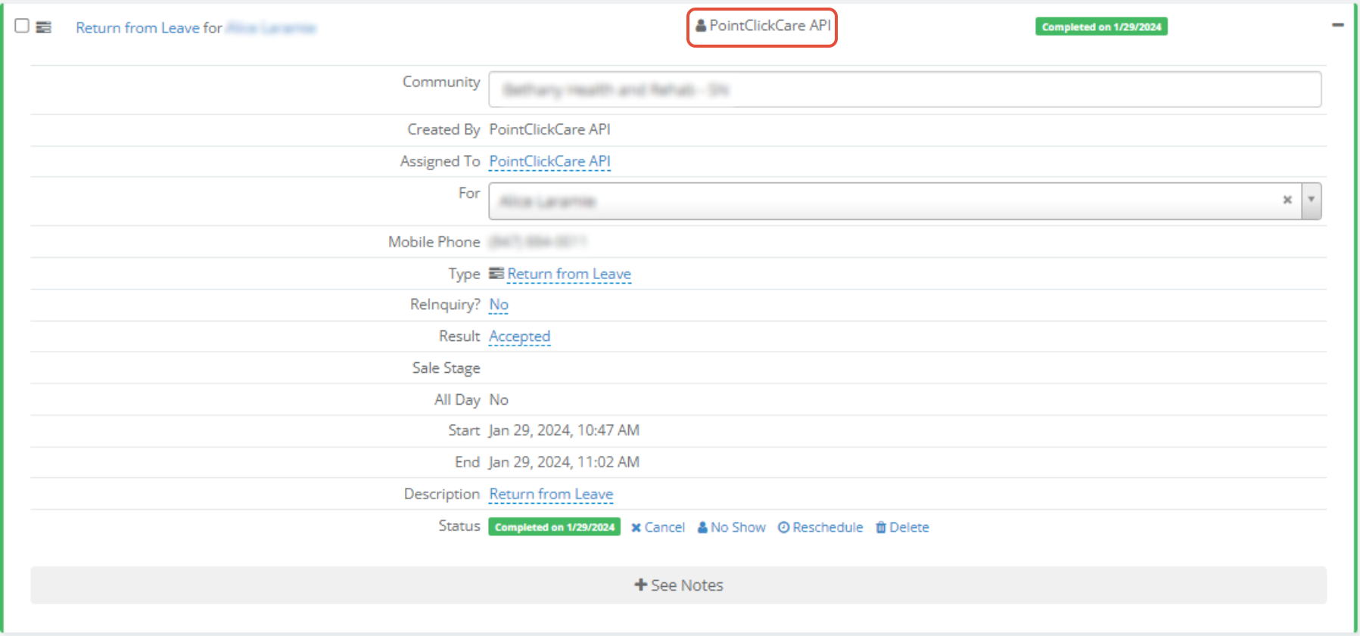The width and height of the screenshot is (1360, 636).
Task: Reschedule the activity
Action: tap(828, 527)
